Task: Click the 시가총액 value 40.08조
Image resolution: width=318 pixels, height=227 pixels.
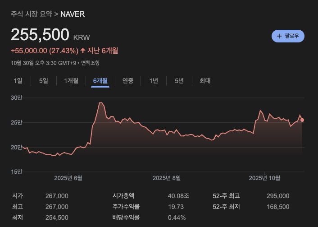Action: [178, 196]
